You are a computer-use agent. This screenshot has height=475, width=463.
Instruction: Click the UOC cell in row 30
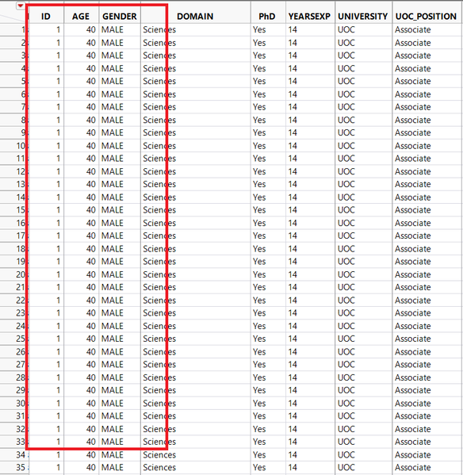click(346, 403)
